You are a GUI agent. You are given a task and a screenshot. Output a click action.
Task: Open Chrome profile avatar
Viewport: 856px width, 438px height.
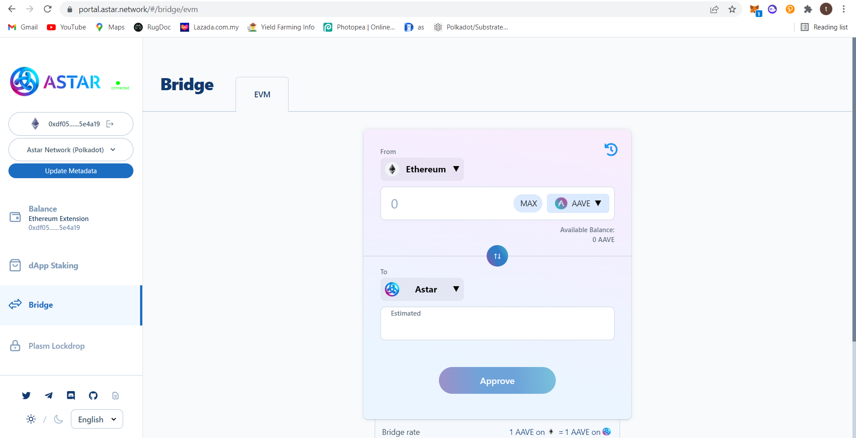826,9
